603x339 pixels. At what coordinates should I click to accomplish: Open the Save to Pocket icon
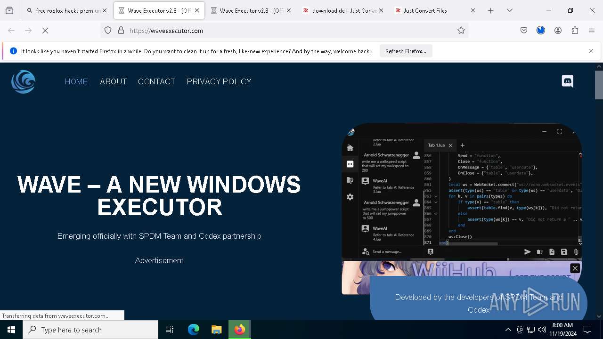coord(524,31)
